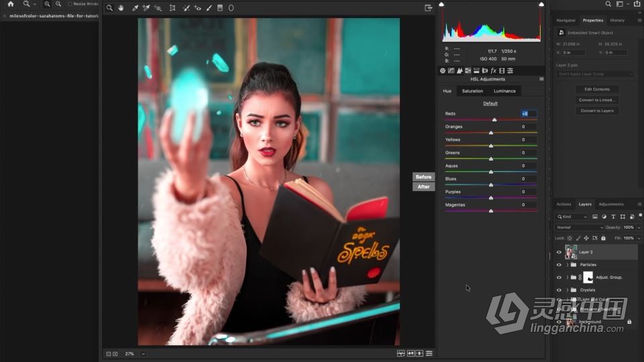Viewport: 644px width, 362px height.
Task: Open the Detail panel icon
Action: (460, 70)
